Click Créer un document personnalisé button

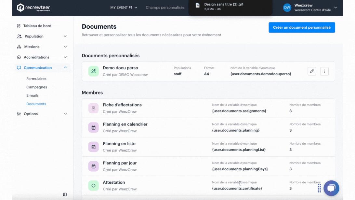[x=301, y=28]
